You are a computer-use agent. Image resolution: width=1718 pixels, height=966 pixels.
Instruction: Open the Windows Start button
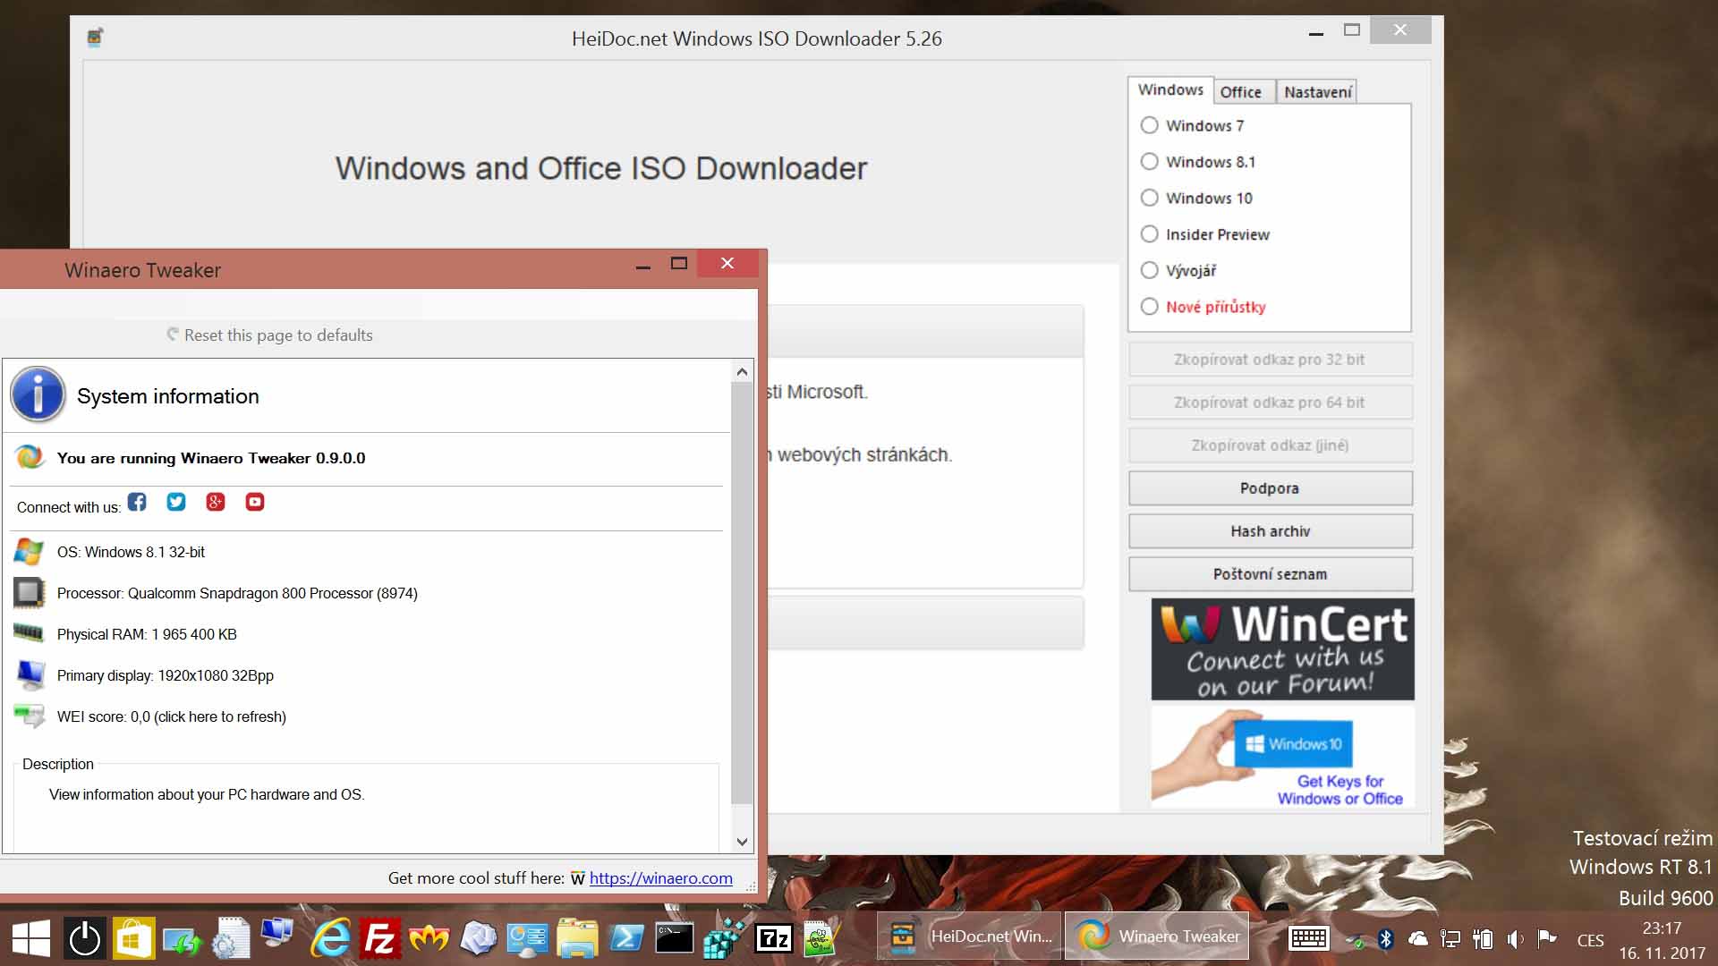pyautogui.click(x=31, y=938)
